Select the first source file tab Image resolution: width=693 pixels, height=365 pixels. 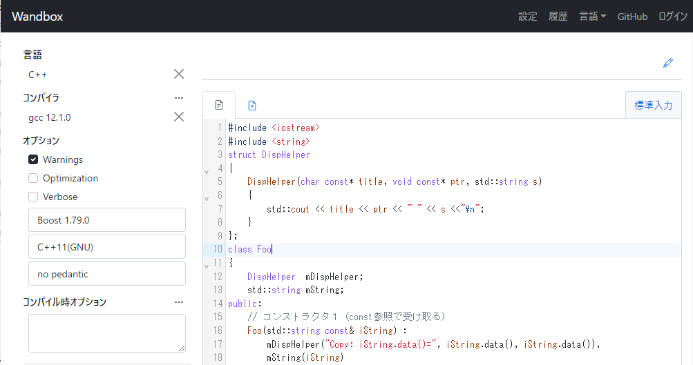point(219,106)
